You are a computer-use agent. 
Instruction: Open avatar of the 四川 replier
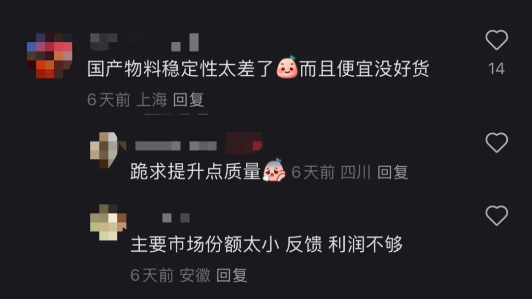(108, 150)
